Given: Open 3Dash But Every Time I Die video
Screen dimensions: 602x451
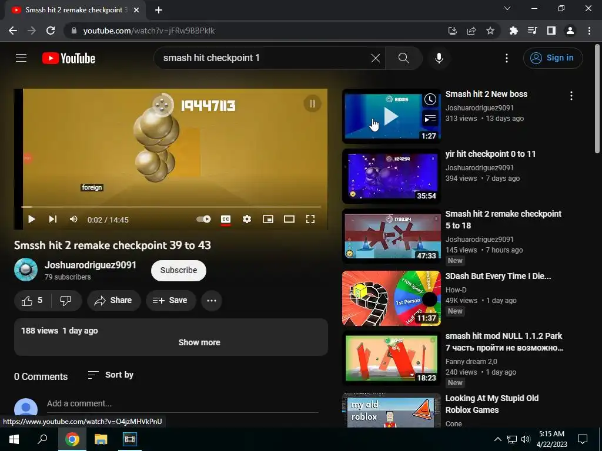Looking at the screenshot, I should [x=498, y=276].
